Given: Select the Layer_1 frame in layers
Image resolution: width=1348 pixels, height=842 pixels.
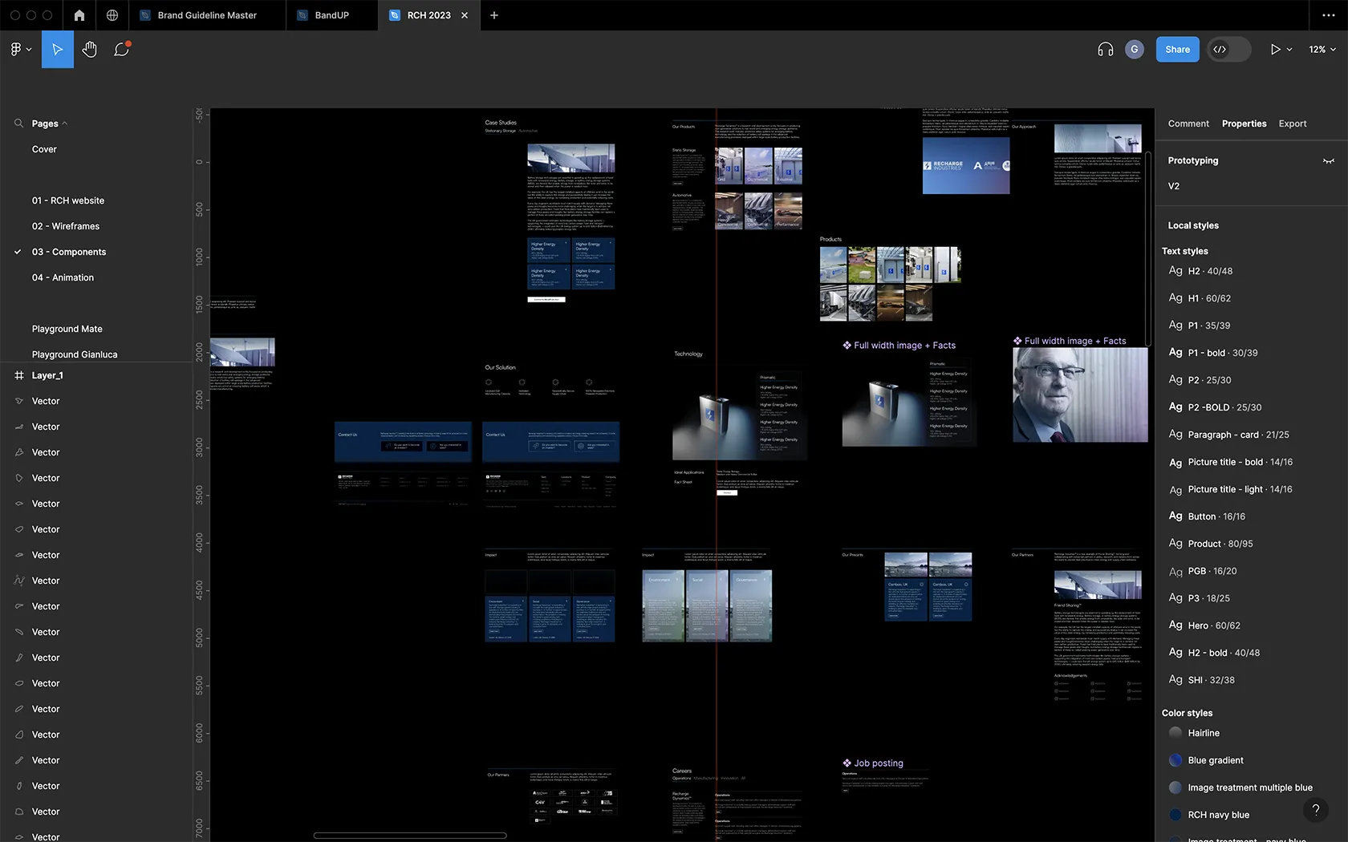Looking at the screenshot, I should pyautogui.click(x=47, y=375).
